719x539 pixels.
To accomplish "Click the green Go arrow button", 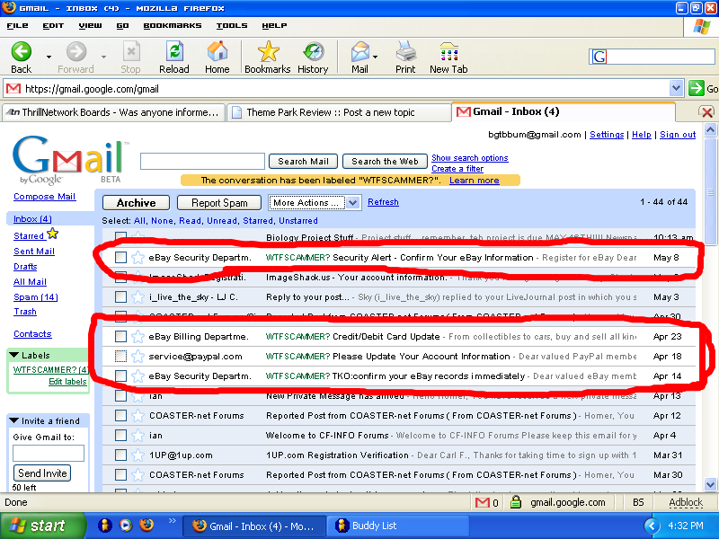I will click(x=696, y=88).
